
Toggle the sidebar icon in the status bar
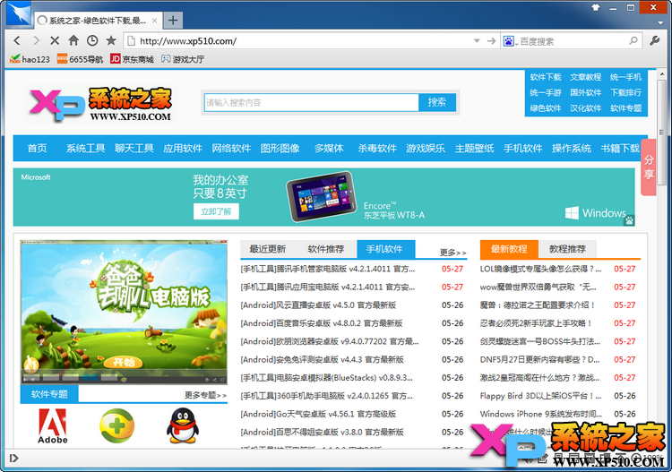13,459
